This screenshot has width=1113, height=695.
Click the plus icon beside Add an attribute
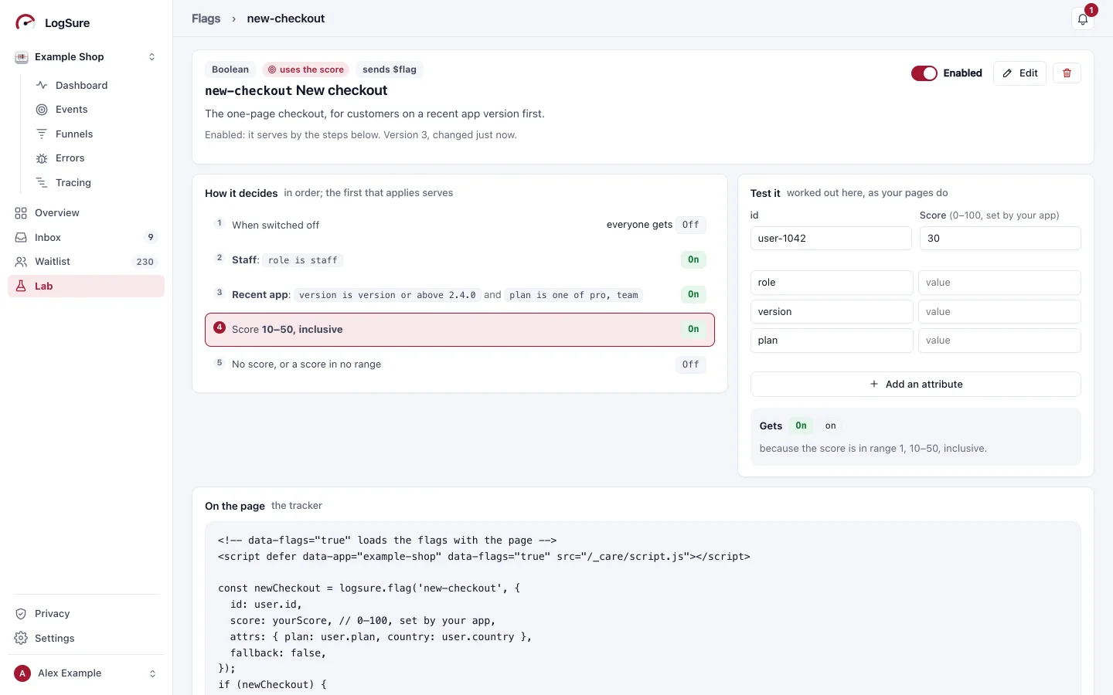point(874,384)
